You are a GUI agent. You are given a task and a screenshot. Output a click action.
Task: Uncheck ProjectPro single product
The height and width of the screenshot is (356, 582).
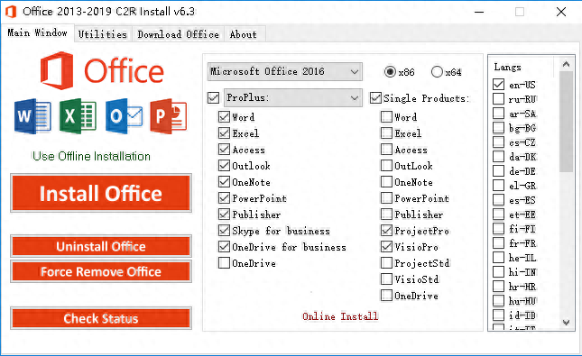(x=386, y=231)
